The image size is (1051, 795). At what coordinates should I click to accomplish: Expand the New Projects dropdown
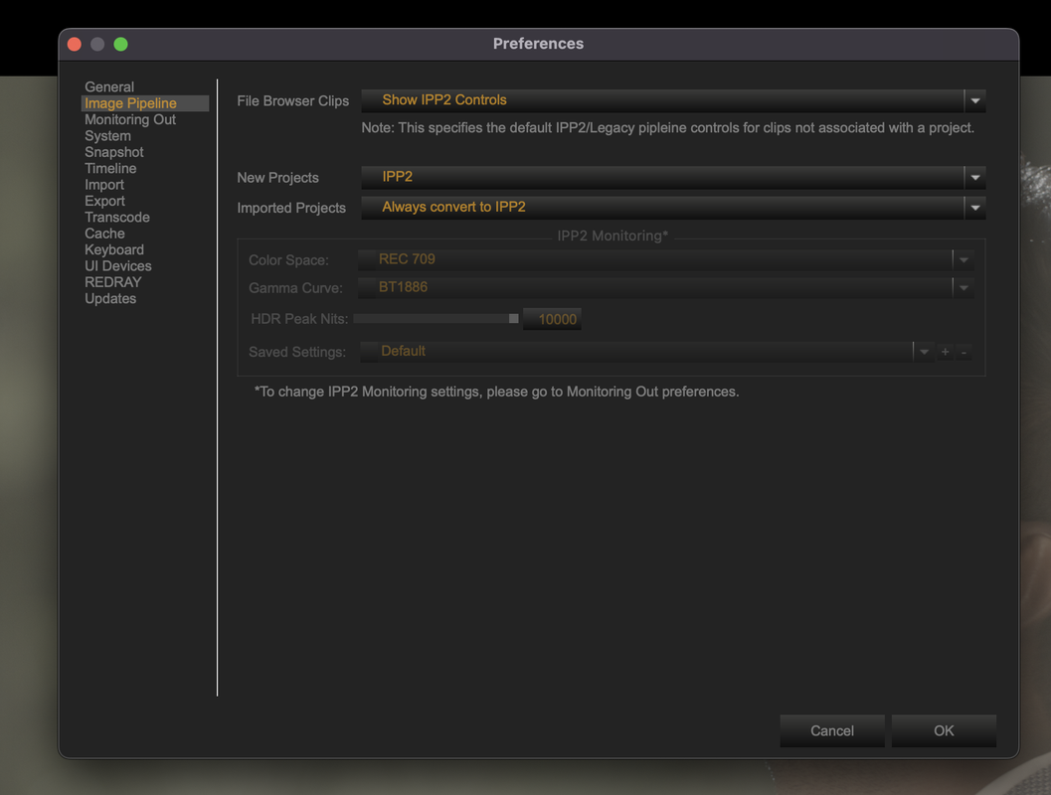(x=673, y=178)
